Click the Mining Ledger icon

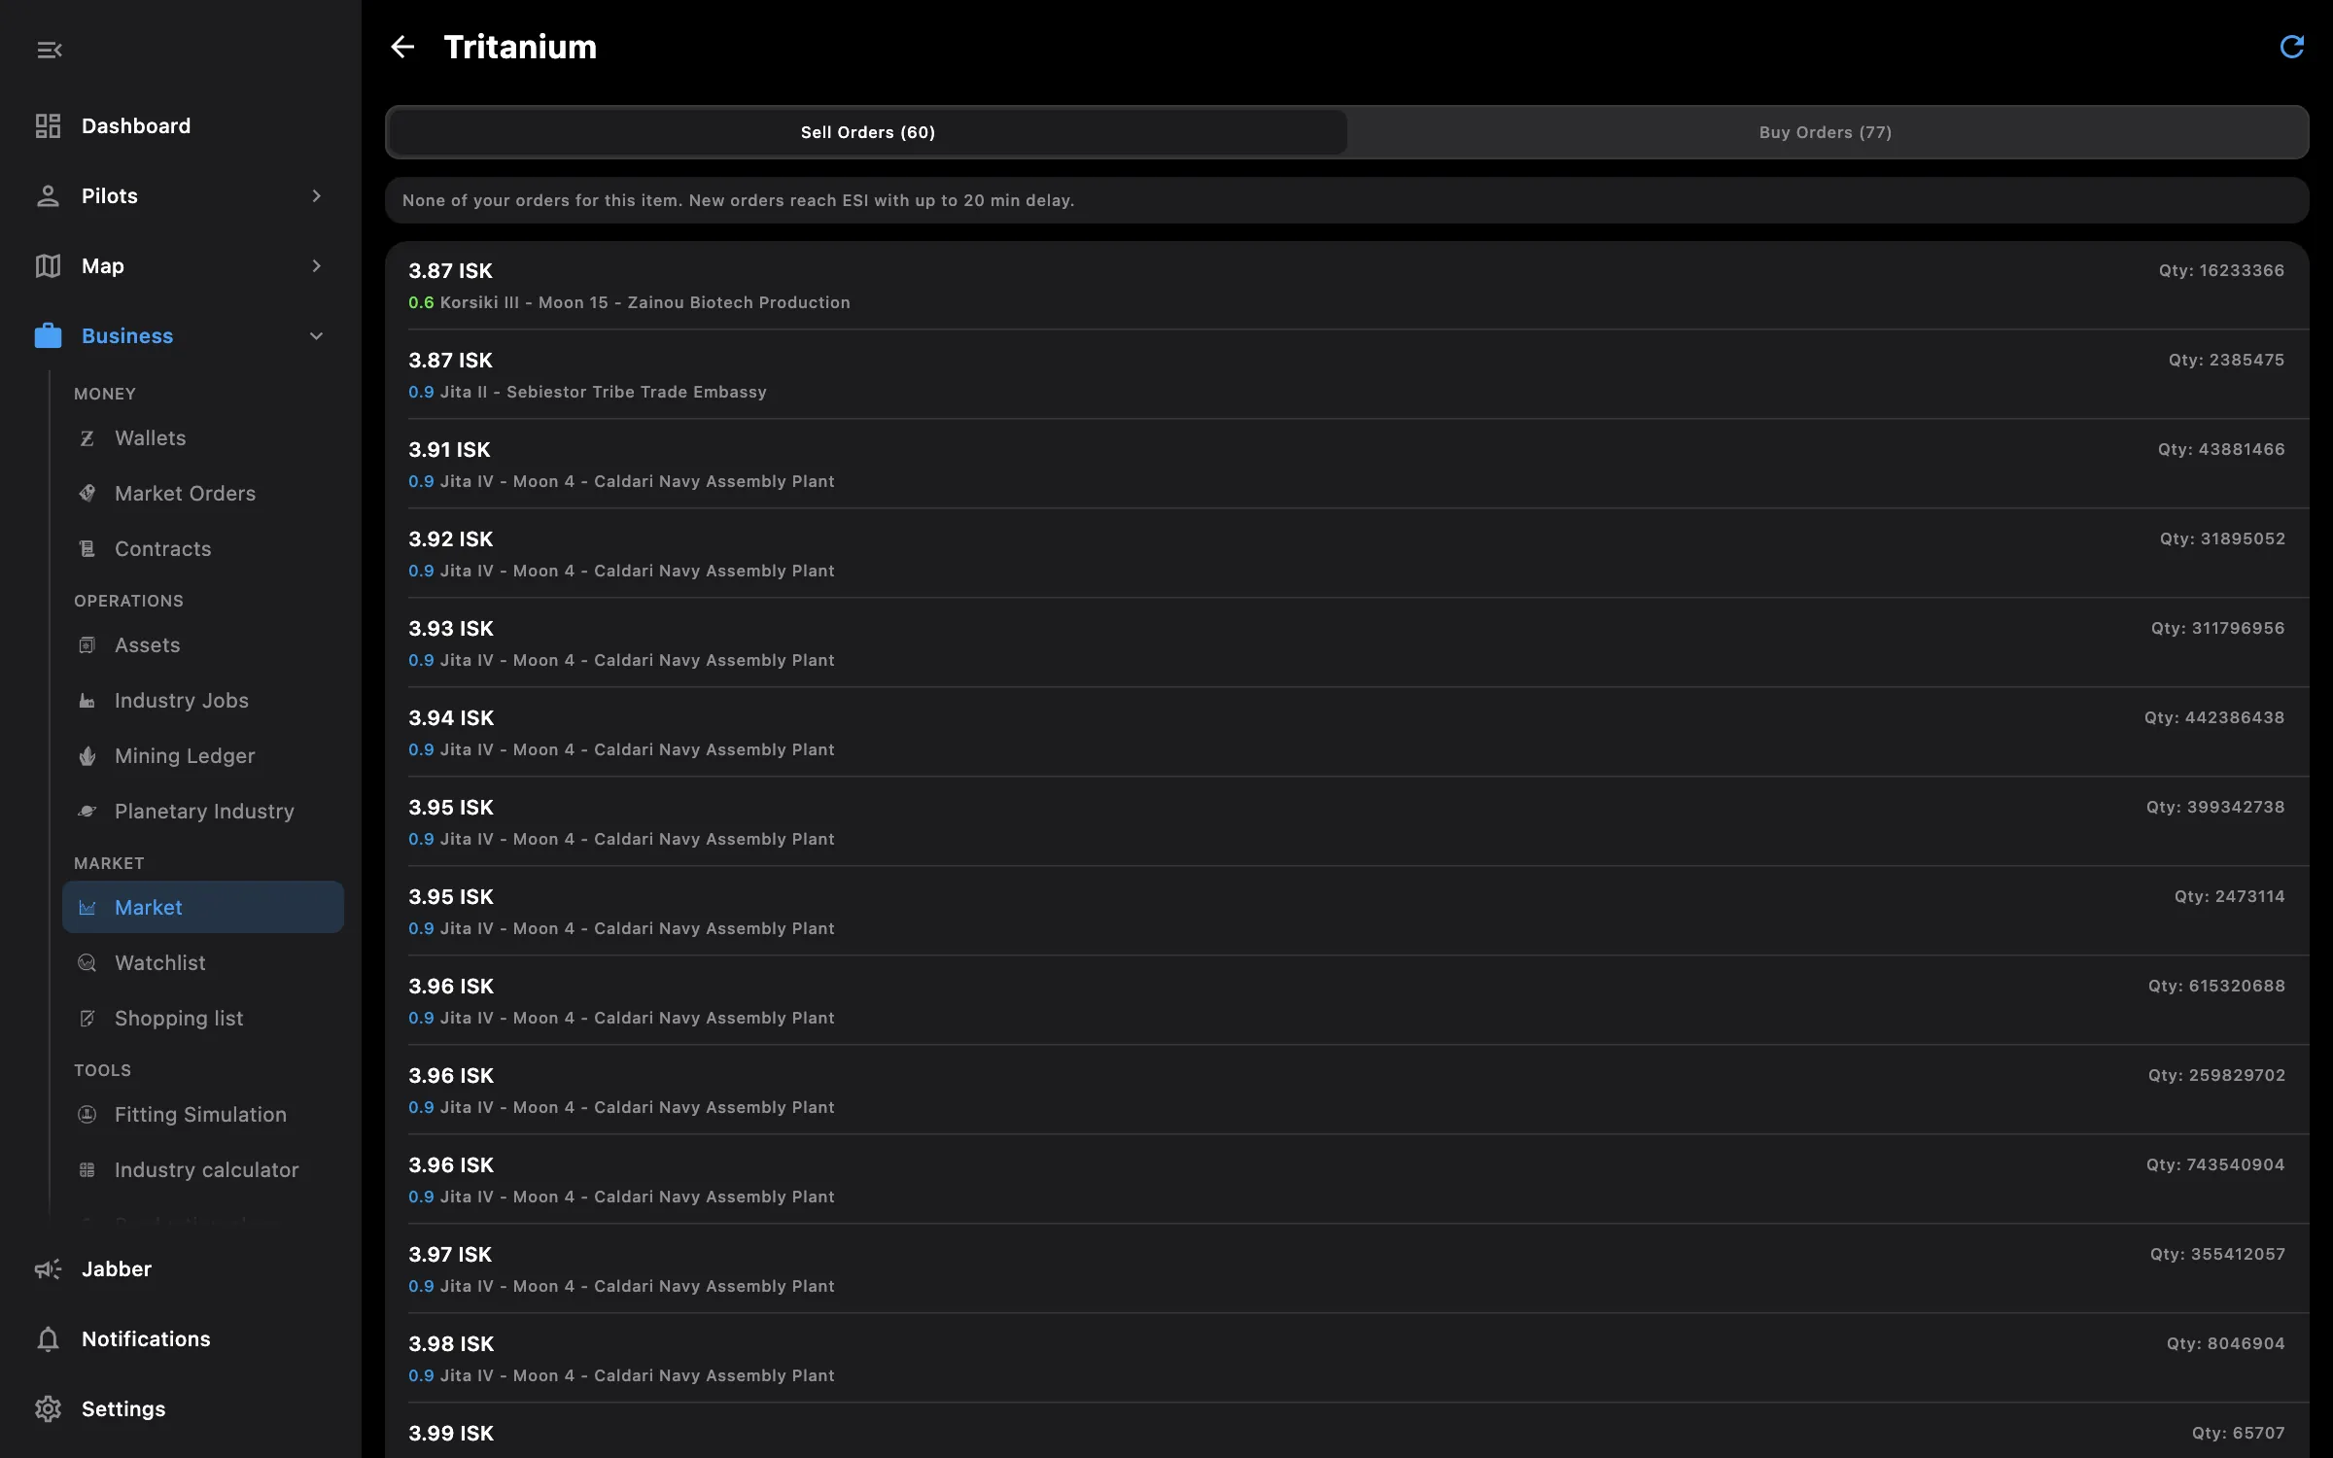coord(87,755)
